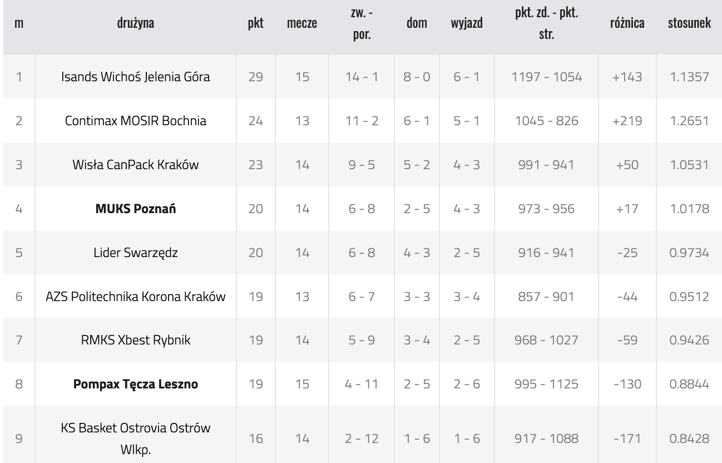Select the 1.1357 ratio value cell
Viewport: 722px width, 463px height.
click(690, 77)
